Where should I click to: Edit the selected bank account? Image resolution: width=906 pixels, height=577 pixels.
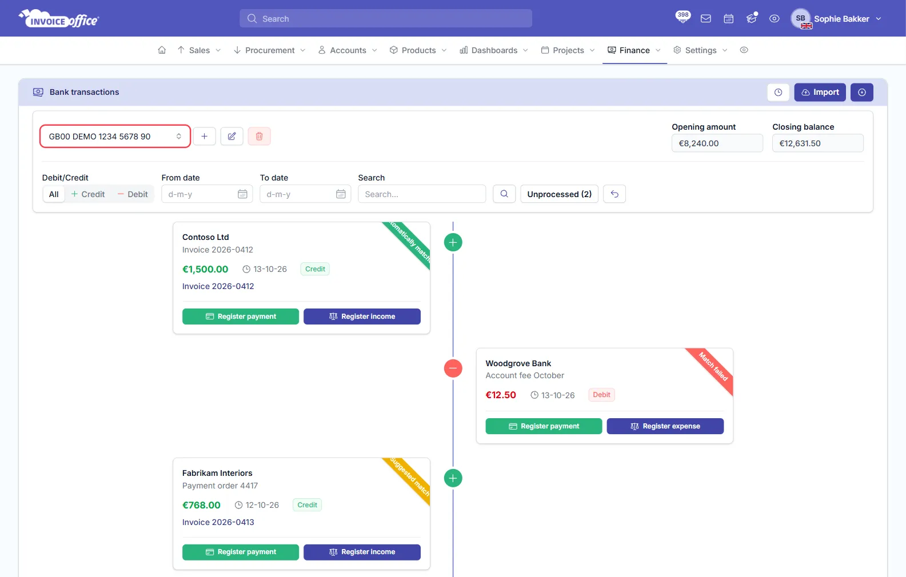click(232, 137)
